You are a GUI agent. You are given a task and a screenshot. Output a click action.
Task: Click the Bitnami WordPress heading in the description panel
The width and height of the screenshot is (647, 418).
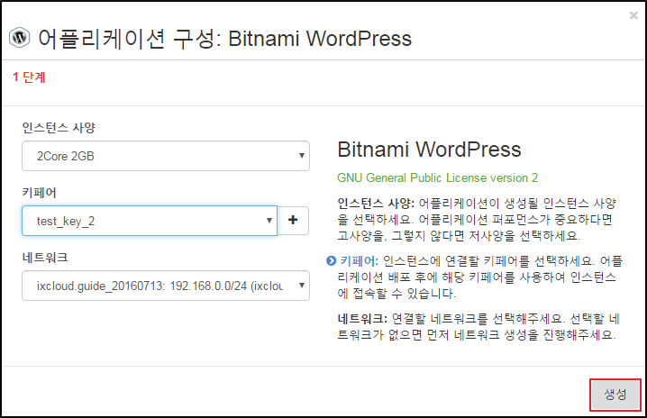pos(429,150)
